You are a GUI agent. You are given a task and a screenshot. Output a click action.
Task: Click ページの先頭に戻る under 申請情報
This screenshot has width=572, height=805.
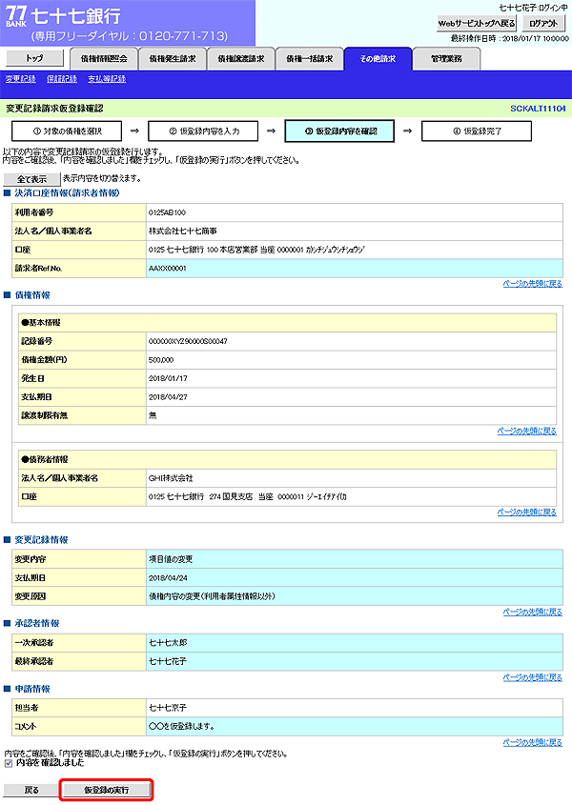532,742
